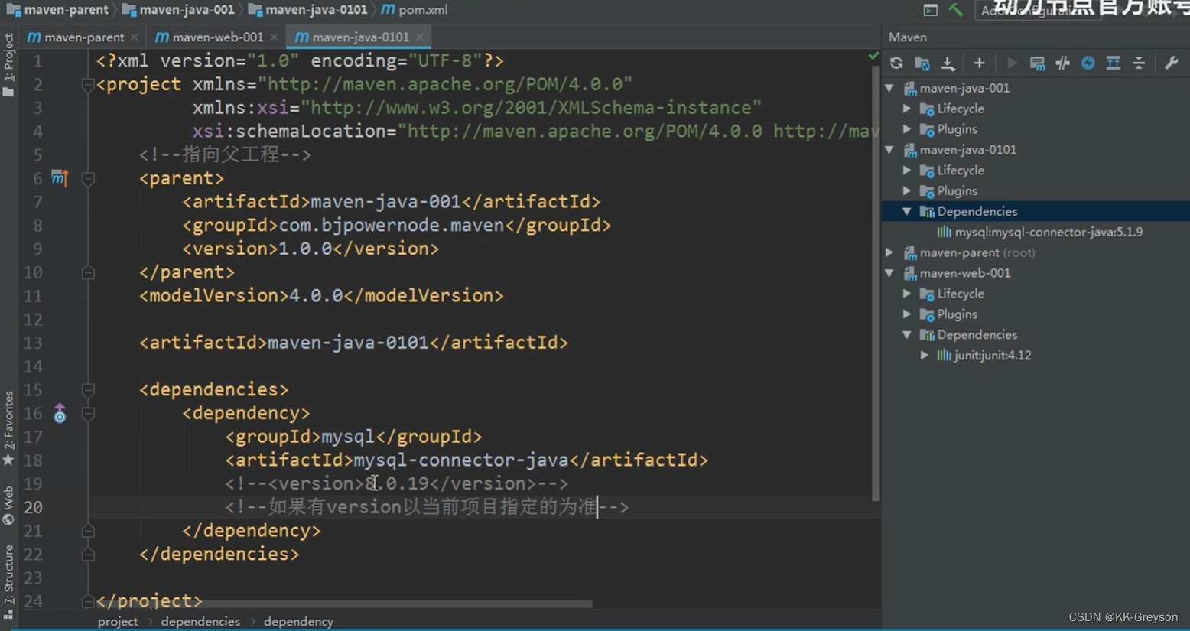Click vertical scrollbar of the editor
Viewport: 1190px width, 631px height.
coord(875,283)
